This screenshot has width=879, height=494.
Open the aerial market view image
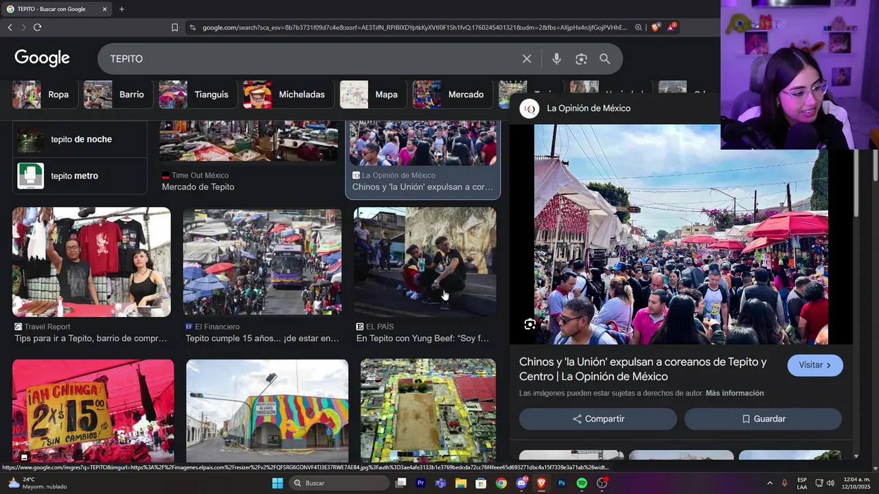pos(428,411)
